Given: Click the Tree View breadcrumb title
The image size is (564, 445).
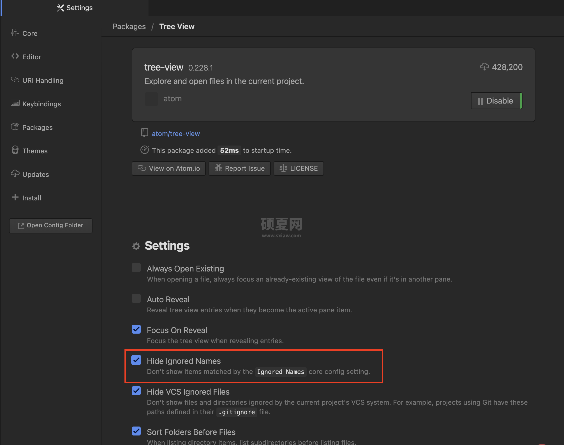Looking at the screenshot, I should pyautogui.click(x=177, y=27).
